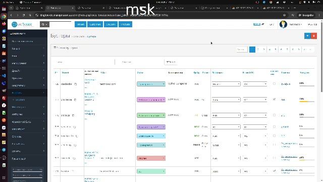Click copy icon in the third table row
Image resolution: width=323 pixels, height=182 pixels.
[73, 115]
